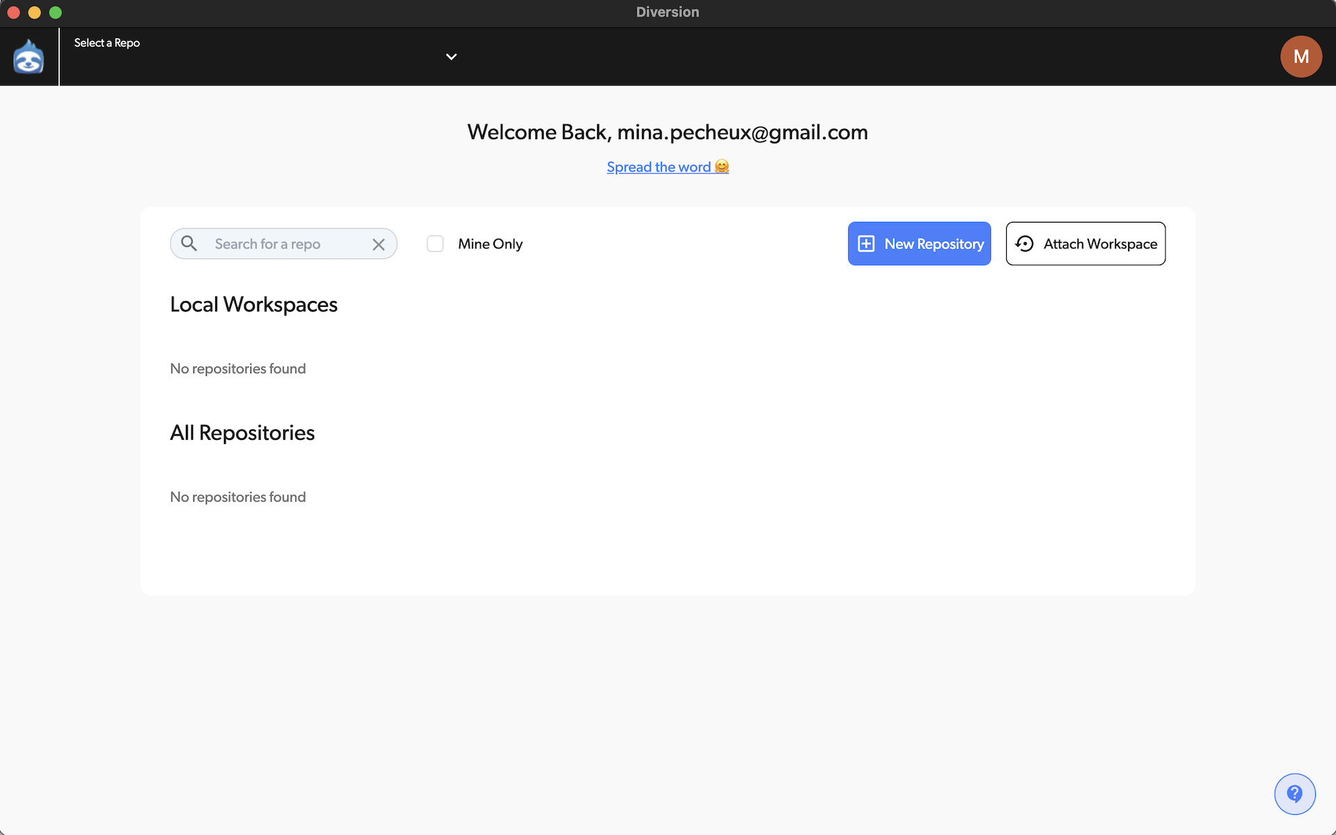
Task: Open the user avatar M menu
Action: 1301,56
